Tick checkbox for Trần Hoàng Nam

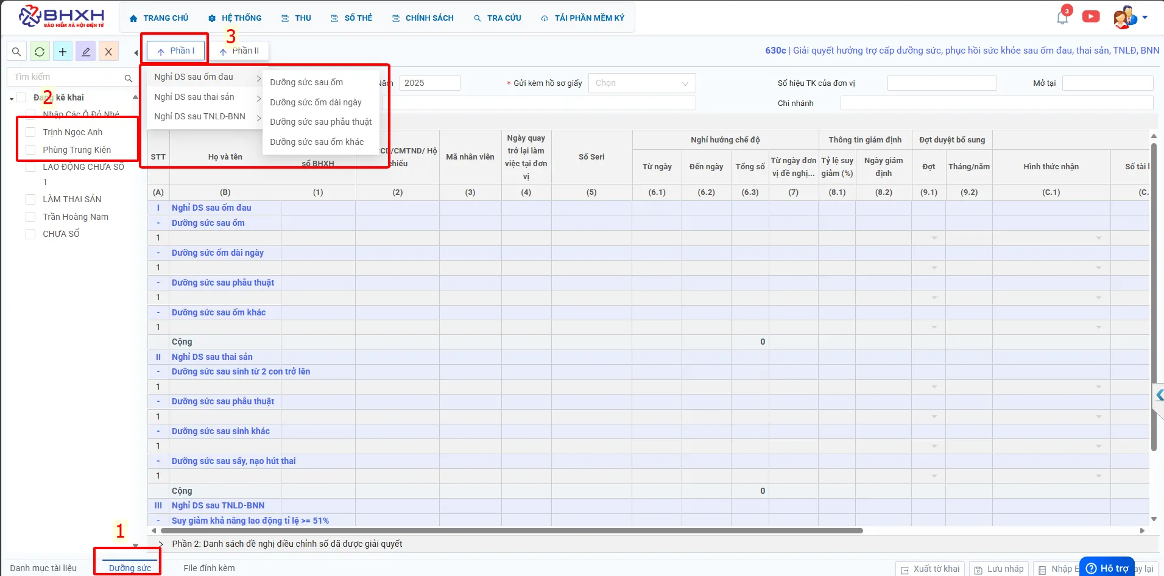click(x=30, y=217)
